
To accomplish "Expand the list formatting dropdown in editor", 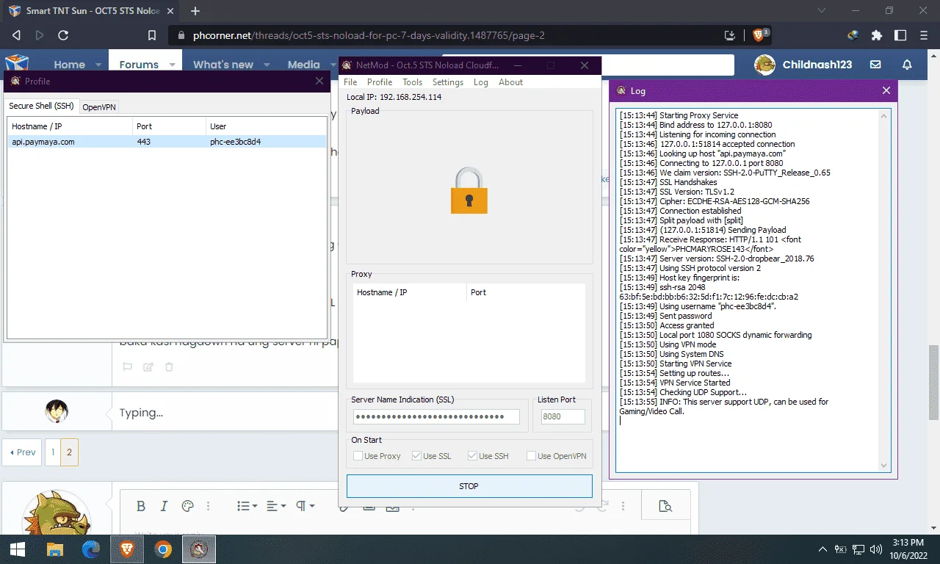I will point(247,506).
